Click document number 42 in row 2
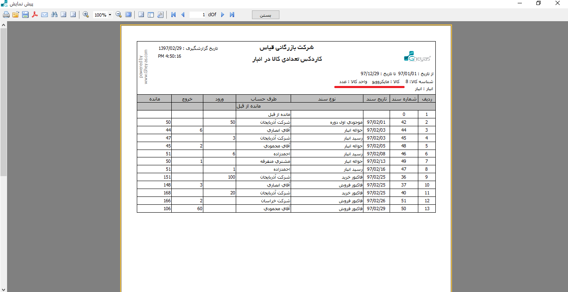The width and height of the screenshot is (568, 292). [x=404, y=123]
